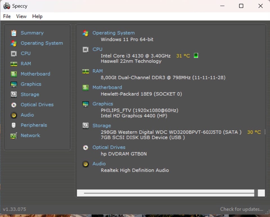
Task: Click the Realtek High Definition Audio text
Action: pyautogui.click(x=135, y=170)
